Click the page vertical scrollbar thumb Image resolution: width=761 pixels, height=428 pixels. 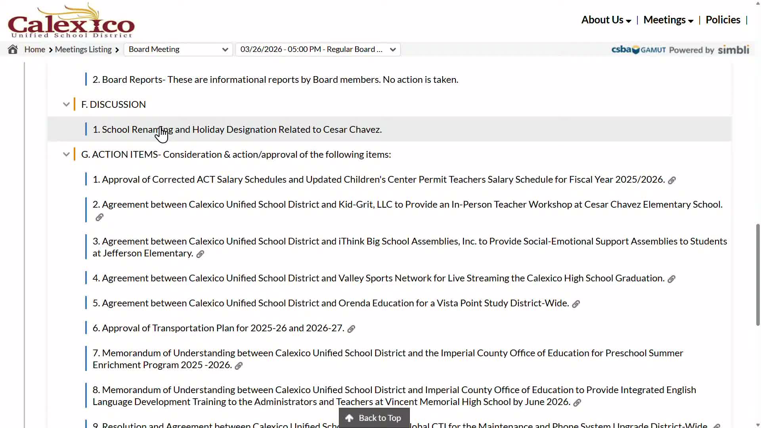tap(758, 275)
